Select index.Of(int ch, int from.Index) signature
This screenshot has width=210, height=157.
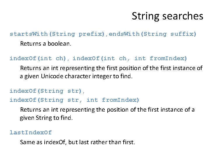[x=130, y=58]
